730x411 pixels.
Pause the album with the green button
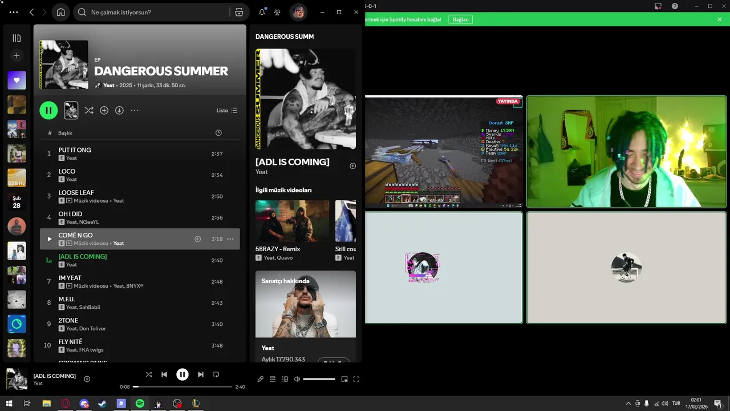48,110
